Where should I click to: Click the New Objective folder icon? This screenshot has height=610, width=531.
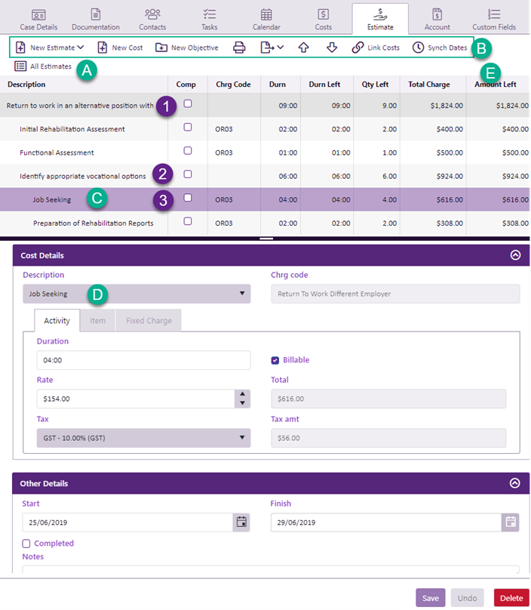161,48
